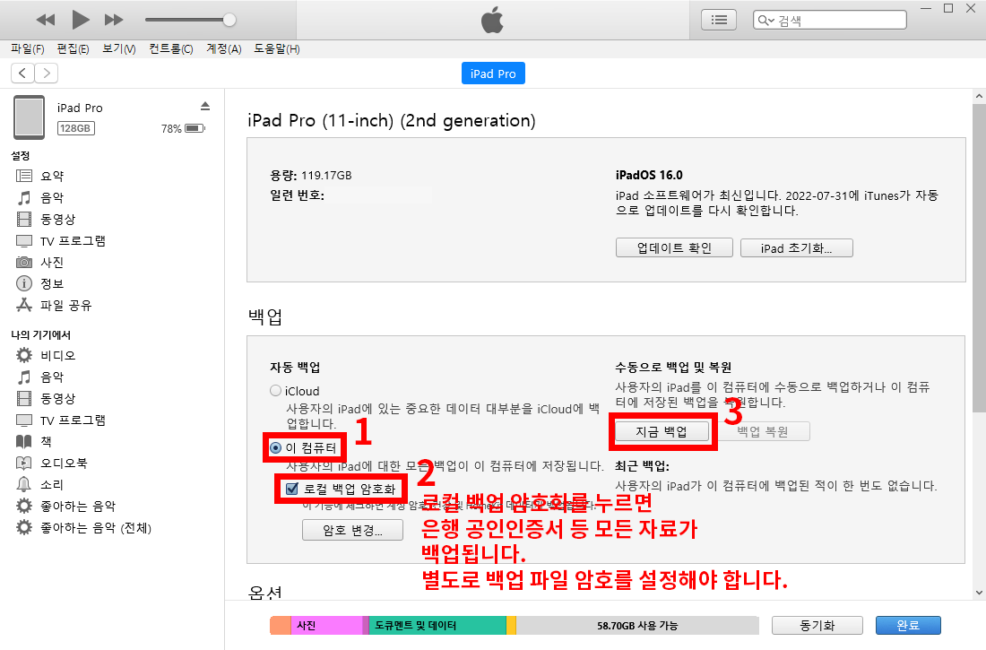Click the 암호 변경... button
Screen dimensions: 986x650
353,530
